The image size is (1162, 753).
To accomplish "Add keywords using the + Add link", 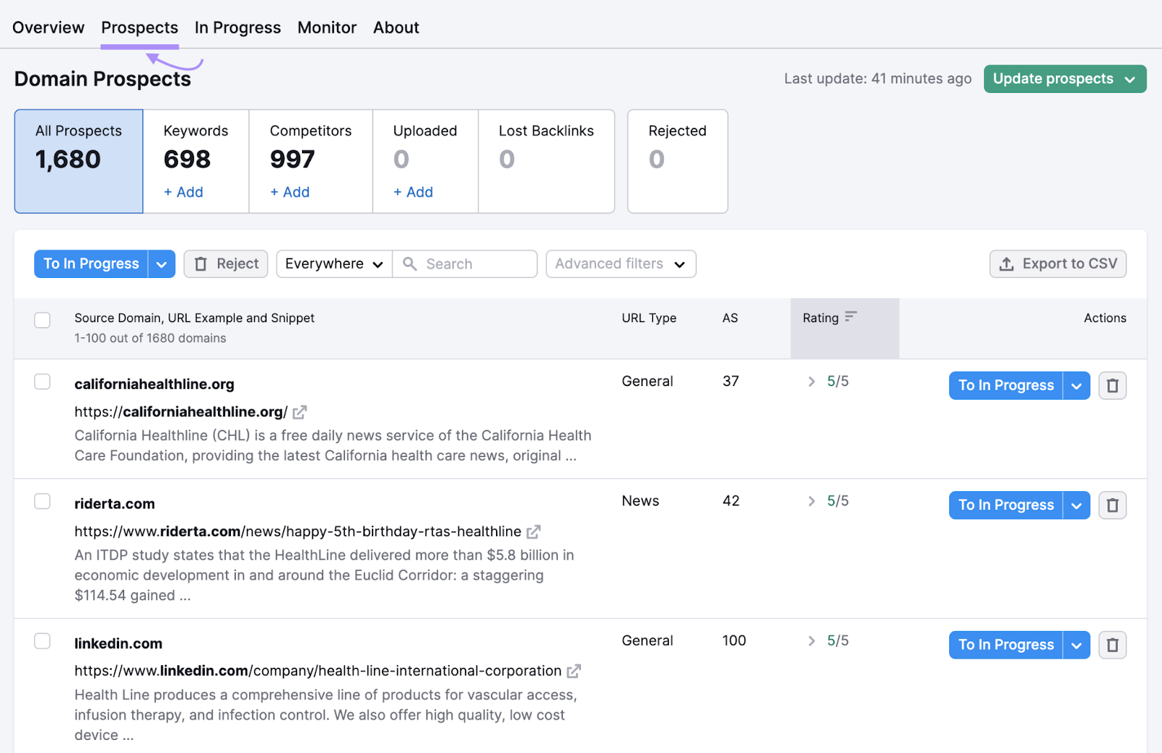I will coord(182,192).
